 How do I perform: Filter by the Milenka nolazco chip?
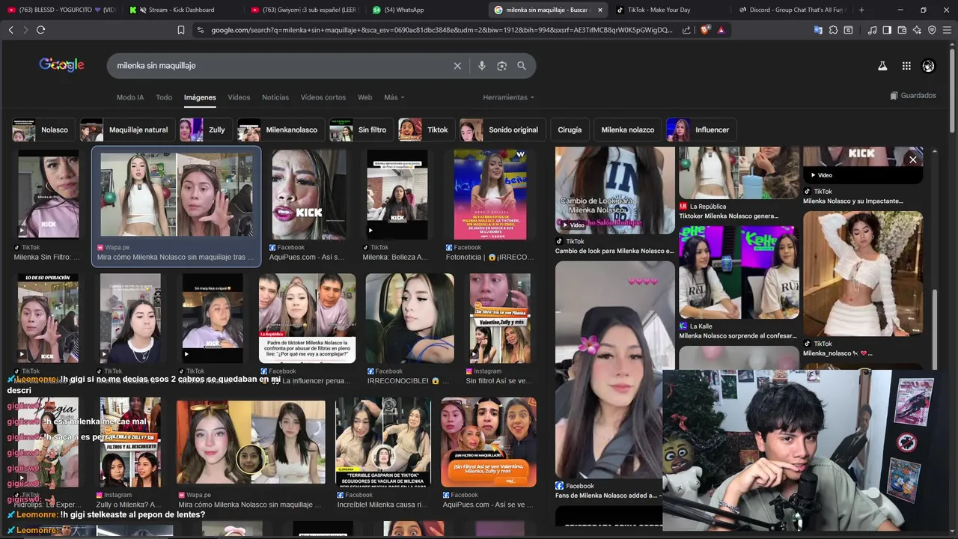pyautogui.click(x=628, y=130)
